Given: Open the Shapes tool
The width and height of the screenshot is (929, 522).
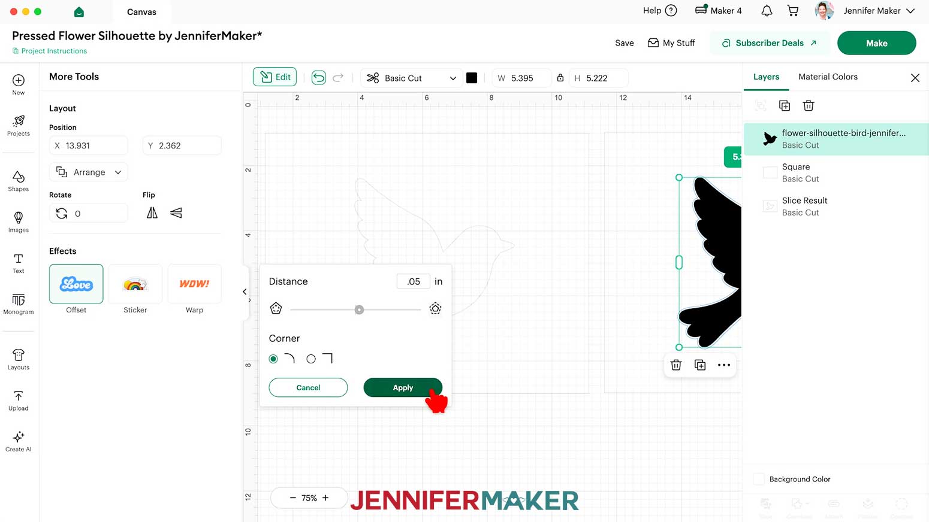Looking at the screenshot, I should click(x=19, y=181).
